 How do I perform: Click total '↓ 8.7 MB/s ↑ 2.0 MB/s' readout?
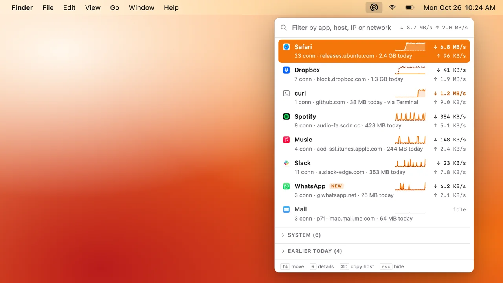point(434,28)
